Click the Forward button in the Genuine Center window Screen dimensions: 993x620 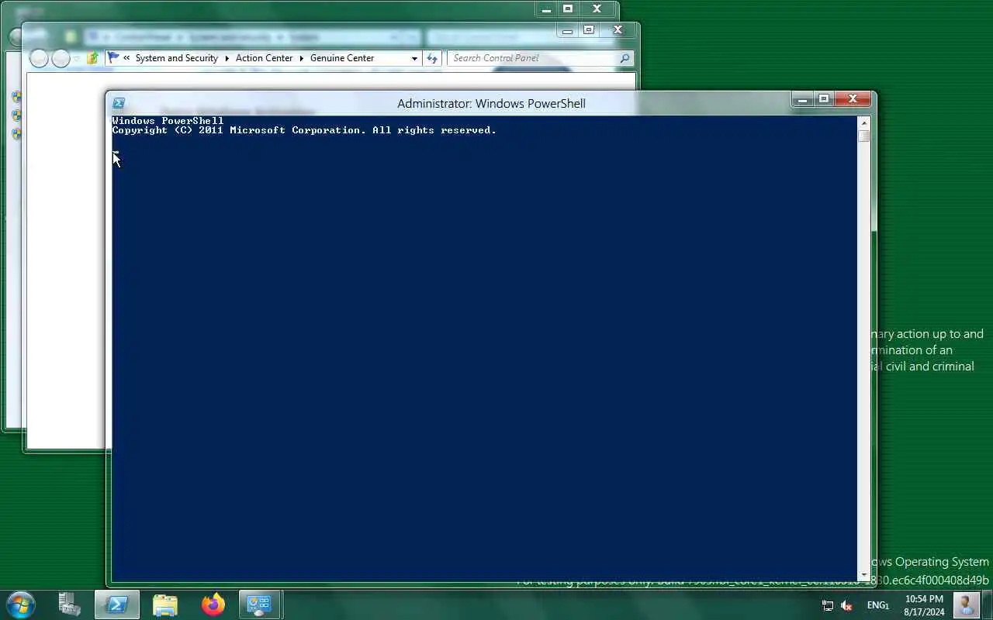pos(61,58)
